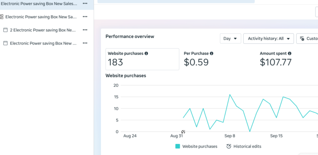Screen dimensions: 318x155
Task: Open three-dot menu for last ad row
Action: point(85,43)
